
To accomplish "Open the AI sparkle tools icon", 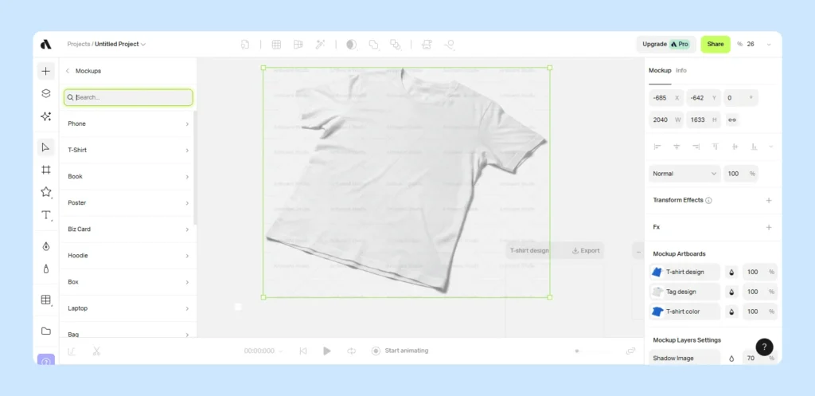I will pos(46,116).
